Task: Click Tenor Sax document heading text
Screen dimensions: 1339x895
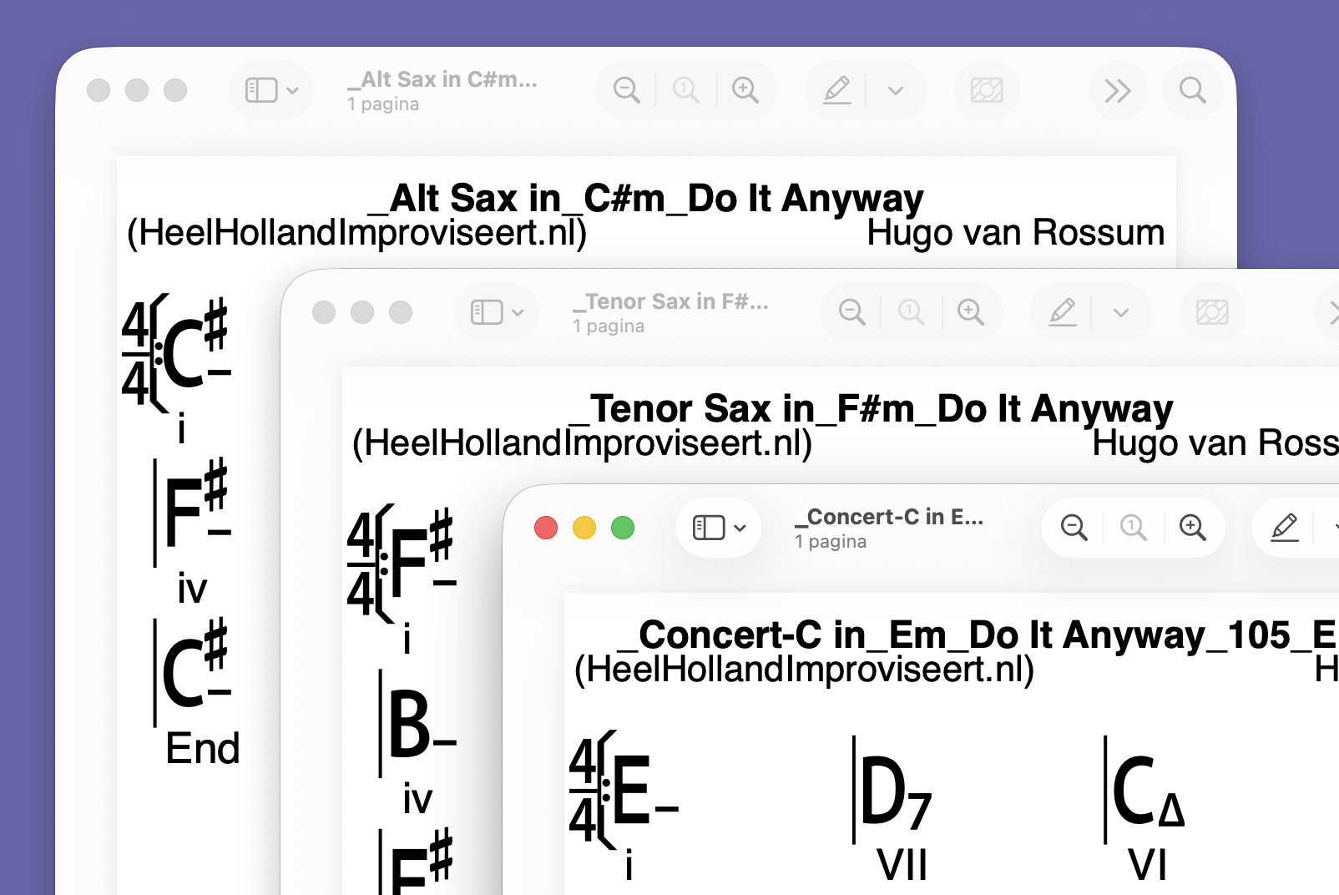Action: [871, 410]
